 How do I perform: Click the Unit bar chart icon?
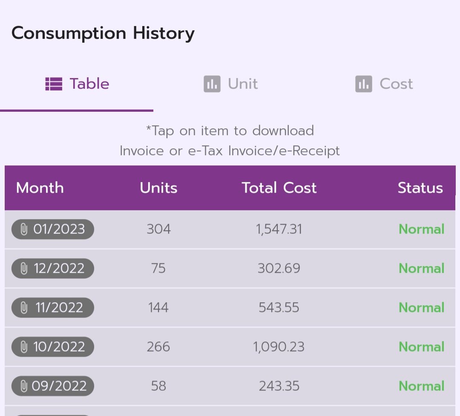(212, 84)
